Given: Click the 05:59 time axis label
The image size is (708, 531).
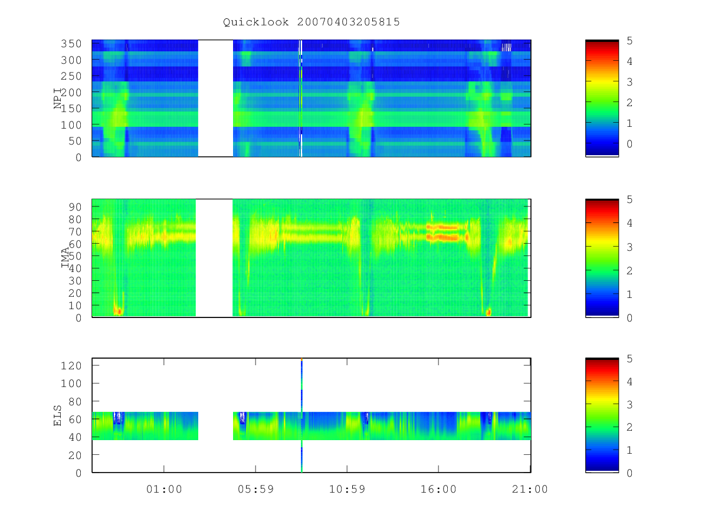Looking at the screenshot, I should pos(255,489).
